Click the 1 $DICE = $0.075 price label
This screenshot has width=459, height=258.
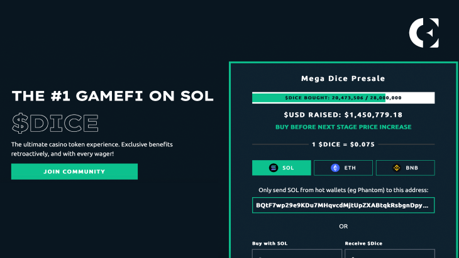click(343, 144)
